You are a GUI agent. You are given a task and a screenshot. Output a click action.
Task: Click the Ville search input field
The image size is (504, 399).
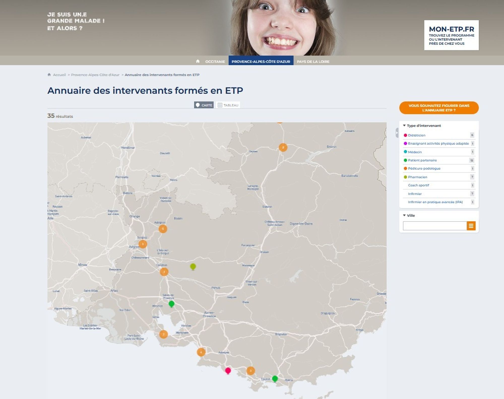[x=435, y=226]
